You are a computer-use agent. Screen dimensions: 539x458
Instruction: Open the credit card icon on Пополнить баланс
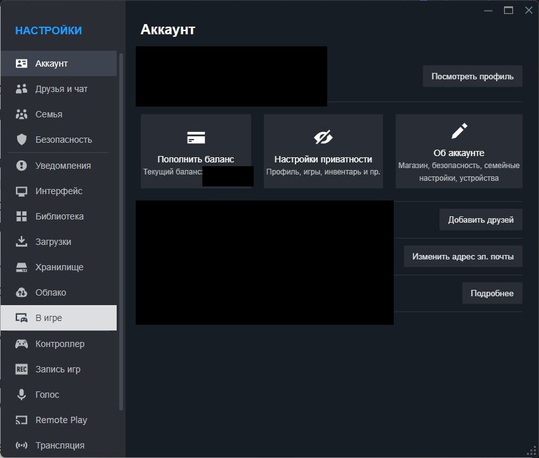click(x=195, y=136)
